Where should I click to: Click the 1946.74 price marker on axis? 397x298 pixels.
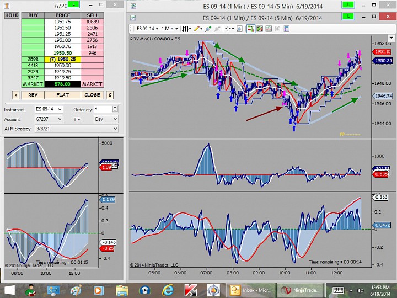(382, 96)
